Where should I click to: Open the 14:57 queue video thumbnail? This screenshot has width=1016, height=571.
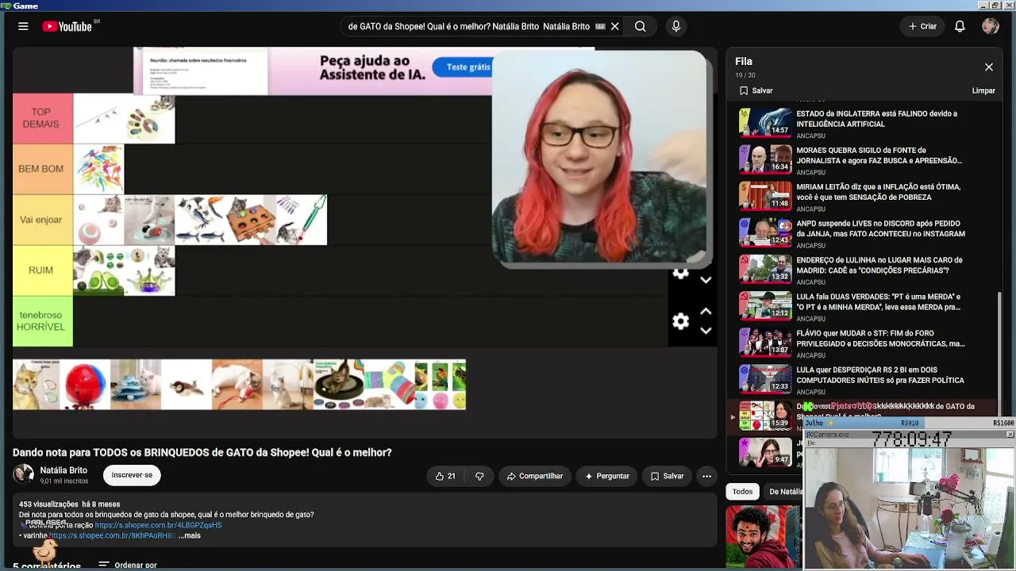click(765, 123)
